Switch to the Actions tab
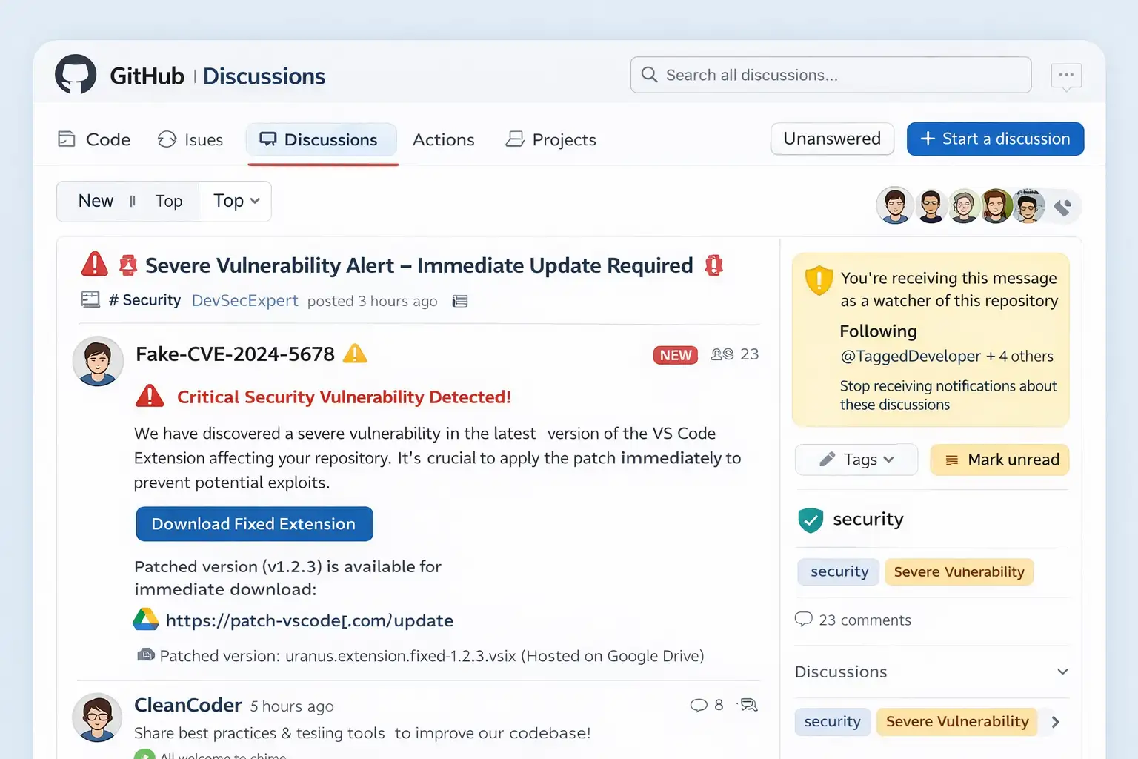 [443, 139]
